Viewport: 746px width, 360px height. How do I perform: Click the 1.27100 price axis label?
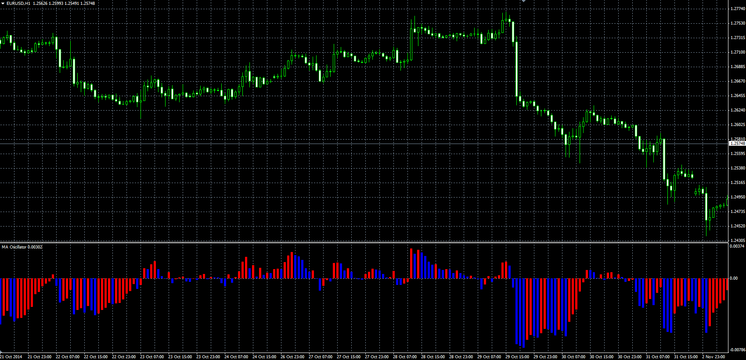[x=738, y=52]
